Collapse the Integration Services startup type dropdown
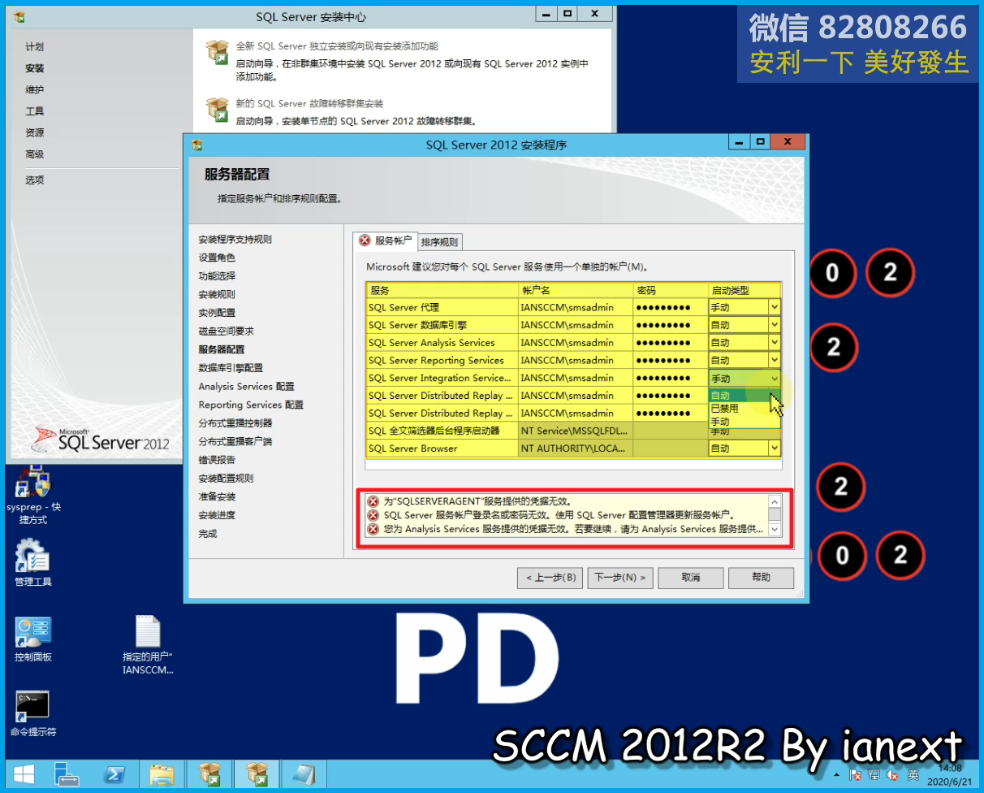Screen dimensions: 984x793 tap(775, 378)
